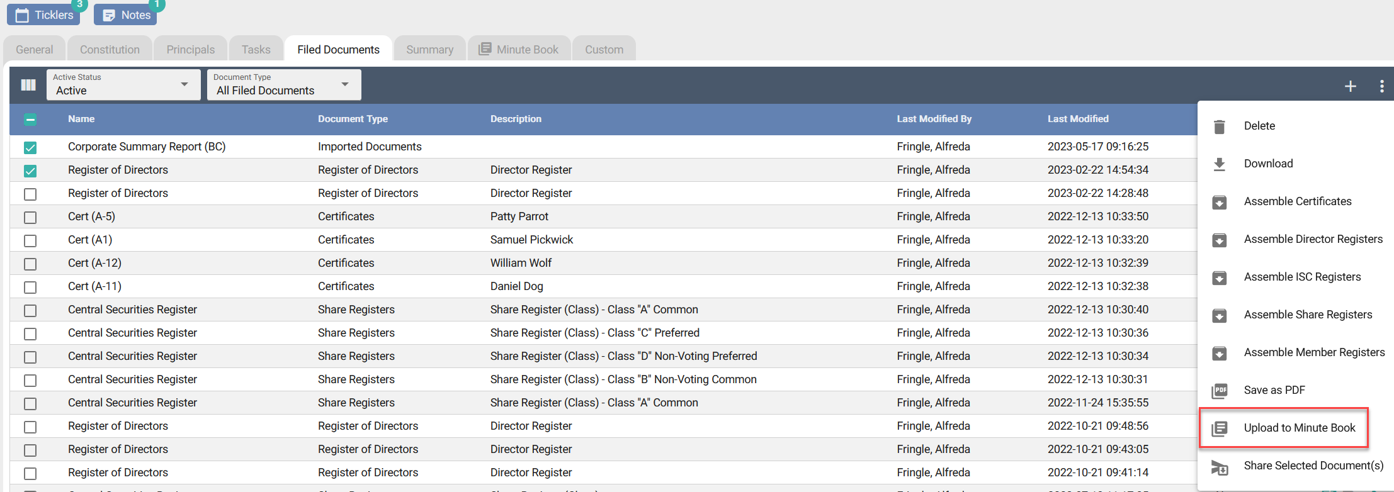The width and height of the screenshot is (1394, 492).
Task: Toggle the select-all checkbox in header
Action: [30, 120]
